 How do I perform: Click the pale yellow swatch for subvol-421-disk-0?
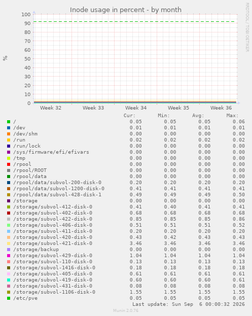[x=9, y=243]
